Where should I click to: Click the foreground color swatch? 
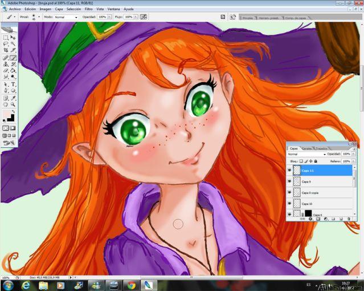click(6, 114)
